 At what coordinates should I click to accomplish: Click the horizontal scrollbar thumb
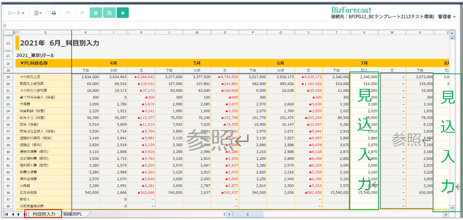point(248,214)
